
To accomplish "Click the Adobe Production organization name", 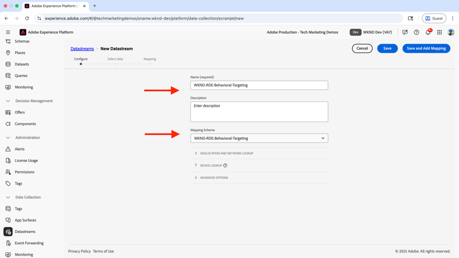I will 302,32.
